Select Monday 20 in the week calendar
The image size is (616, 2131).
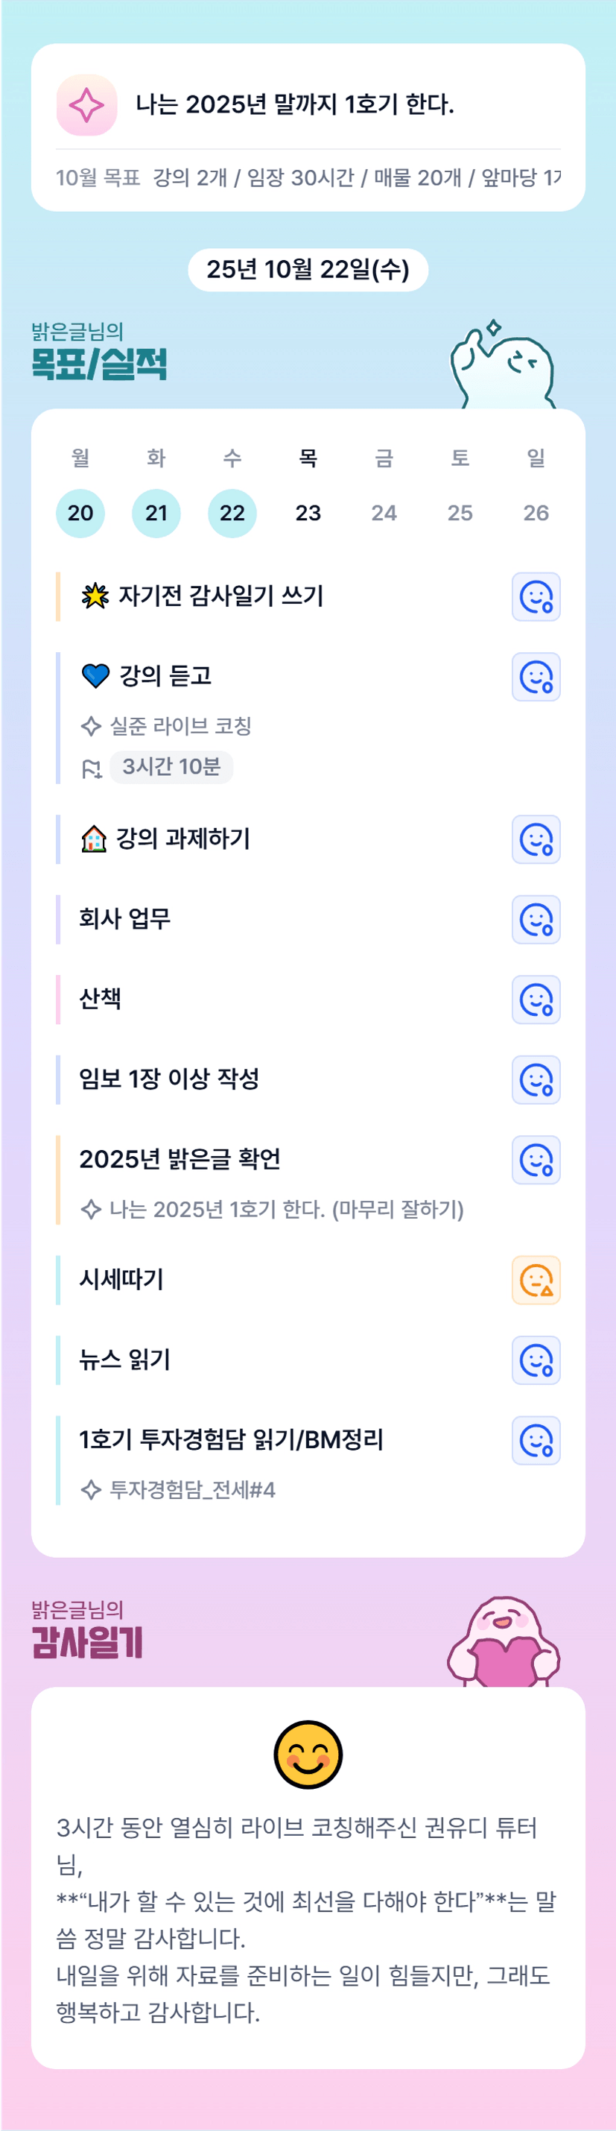[80, 513]
